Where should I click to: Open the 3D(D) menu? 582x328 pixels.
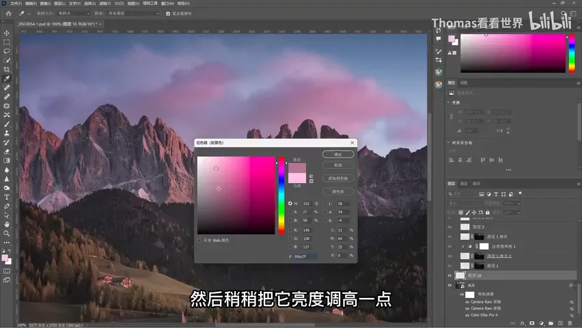click(119, 3)
